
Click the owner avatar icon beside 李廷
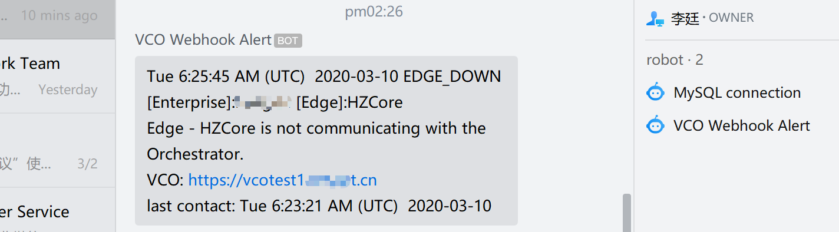pyautogui.click(x=655, y=18)
